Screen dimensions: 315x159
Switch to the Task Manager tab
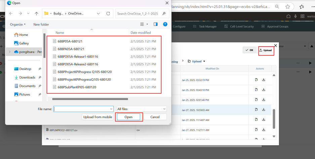(x=205, y=26)
